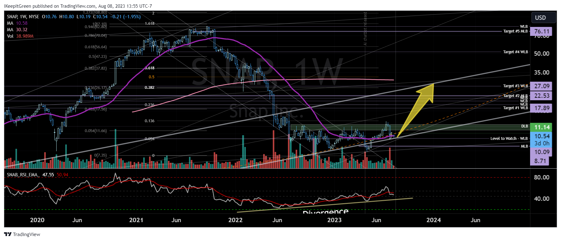Click the MA 30.32 indicator legend

tap(17, 30)
